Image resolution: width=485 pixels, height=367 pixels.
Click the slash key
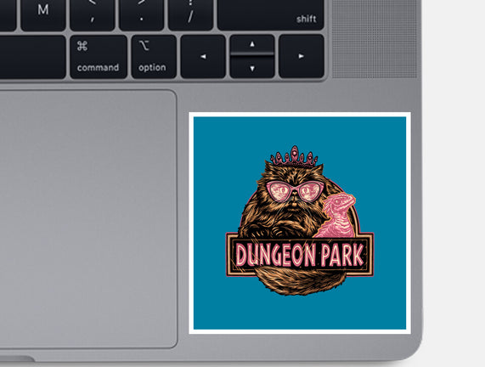coord(190,14)
